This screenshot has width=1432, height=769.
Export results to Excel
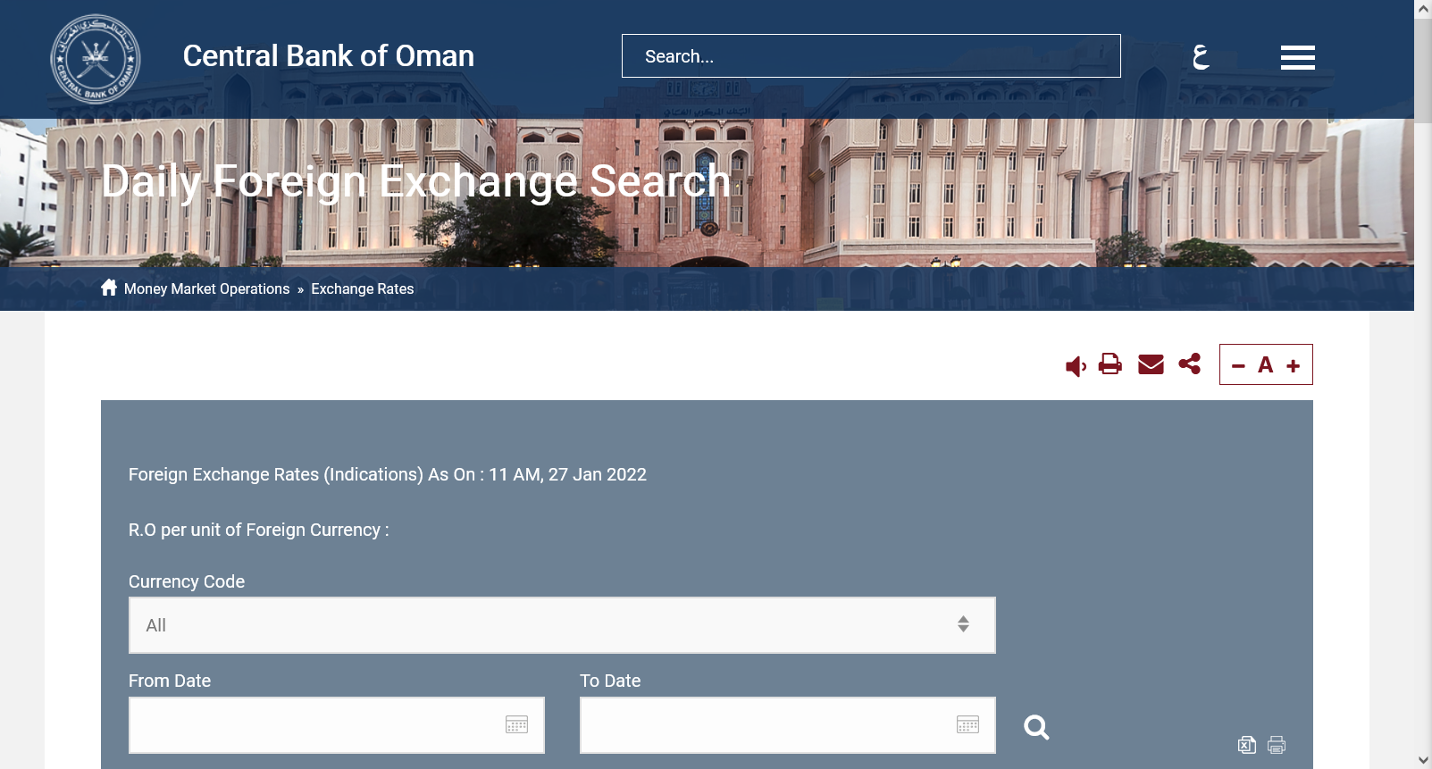point(1247,745)
